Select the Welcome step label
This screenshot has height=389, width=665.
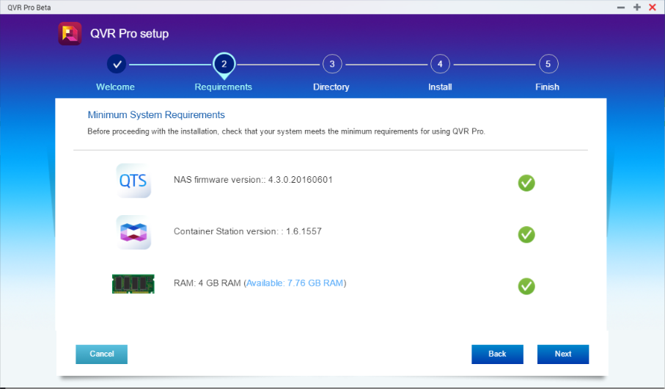pyautogui.click(x=115, y=87)
